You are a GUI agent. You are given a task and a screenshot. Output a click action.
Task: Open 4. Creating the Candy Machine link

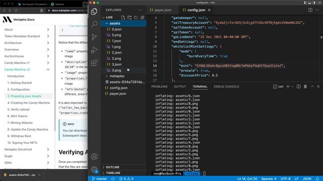[29, 103]
